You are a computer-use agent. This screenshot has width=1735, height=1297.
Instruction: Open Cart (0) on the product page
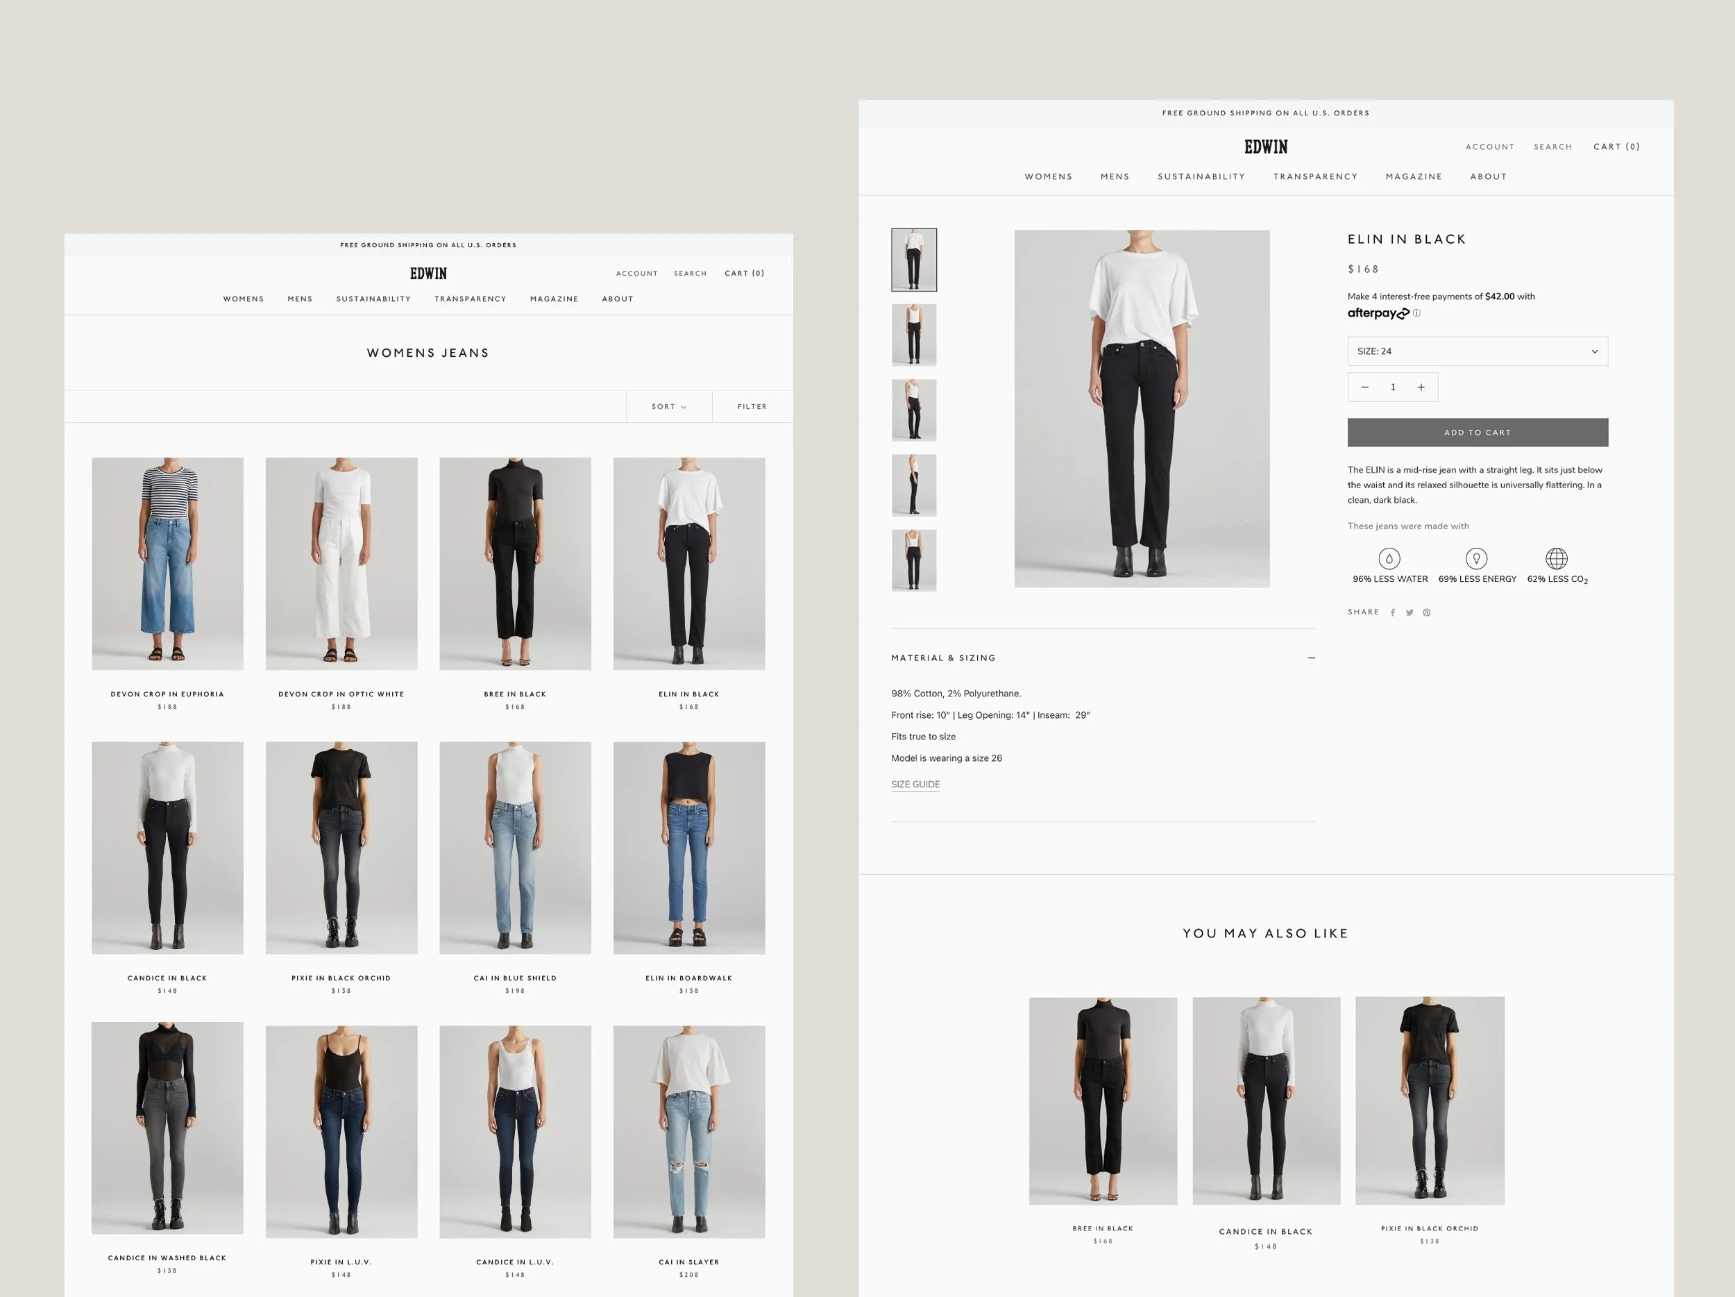[x=1616, y=147]
